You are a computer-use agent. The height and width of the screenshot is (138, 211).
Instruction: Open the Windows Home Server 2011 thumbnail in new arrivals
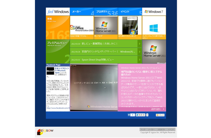pos(106,26)
